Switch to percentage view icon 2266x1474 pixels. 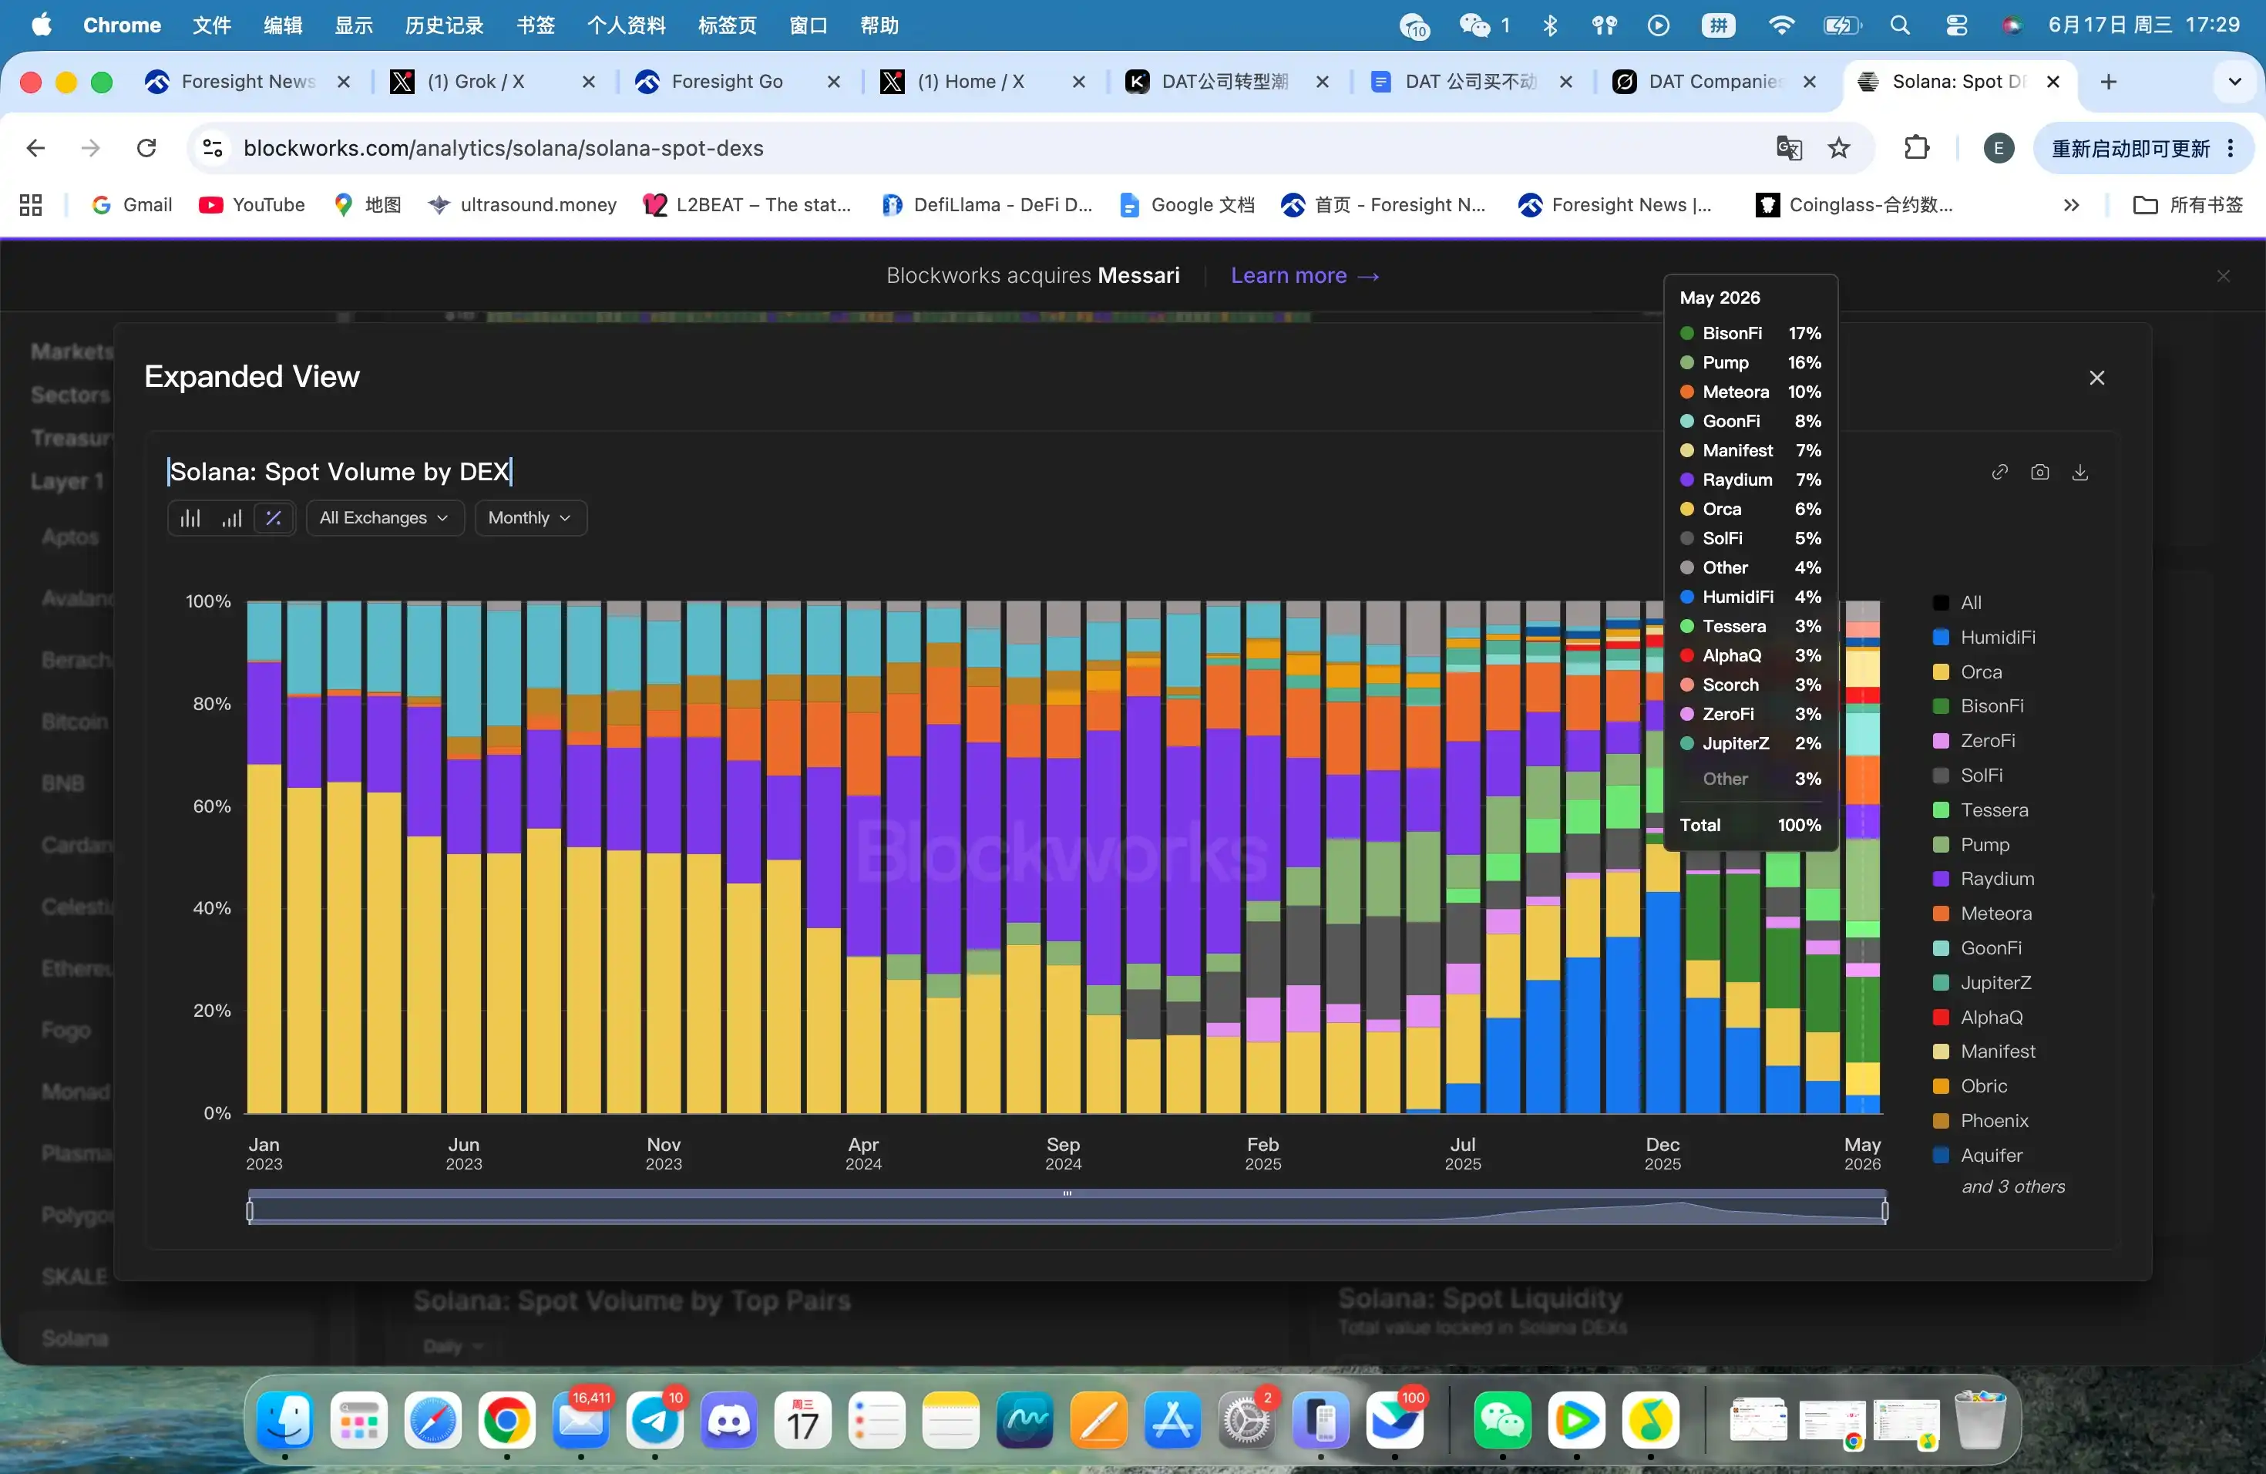click(274, 518)
